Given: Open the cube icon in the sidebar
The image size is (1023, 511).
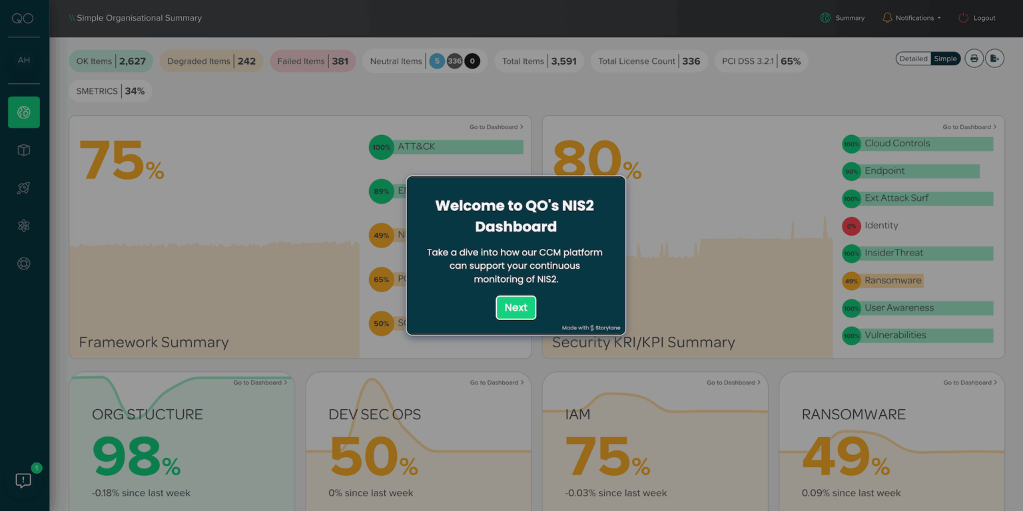Looking at the screenshot, I should click(x=24, y=150).
